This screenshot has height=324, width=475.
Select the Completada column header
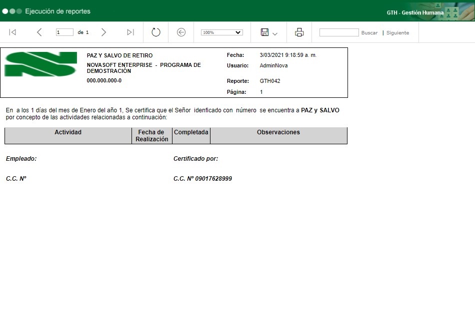(x=191, y=132)
